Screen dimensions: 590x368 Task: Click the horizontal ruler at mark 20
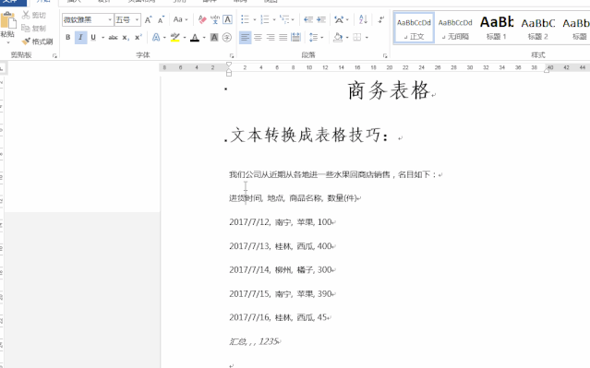(x=389, y=67)
